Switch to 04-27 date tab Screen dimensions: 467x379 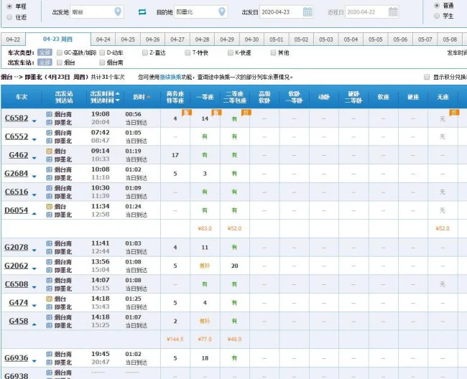tap(177, 39)
